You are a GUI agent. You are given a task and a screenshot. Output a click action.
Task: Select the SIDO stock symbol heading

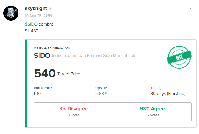coord(42,56)
